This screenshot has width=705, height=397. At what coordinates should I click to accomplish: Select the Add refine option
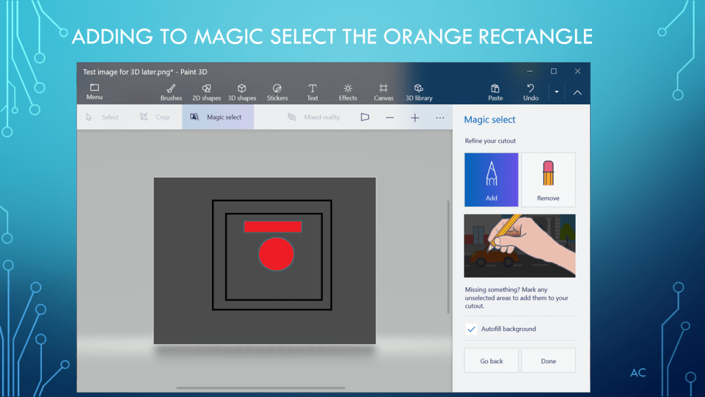coord(491,180)
